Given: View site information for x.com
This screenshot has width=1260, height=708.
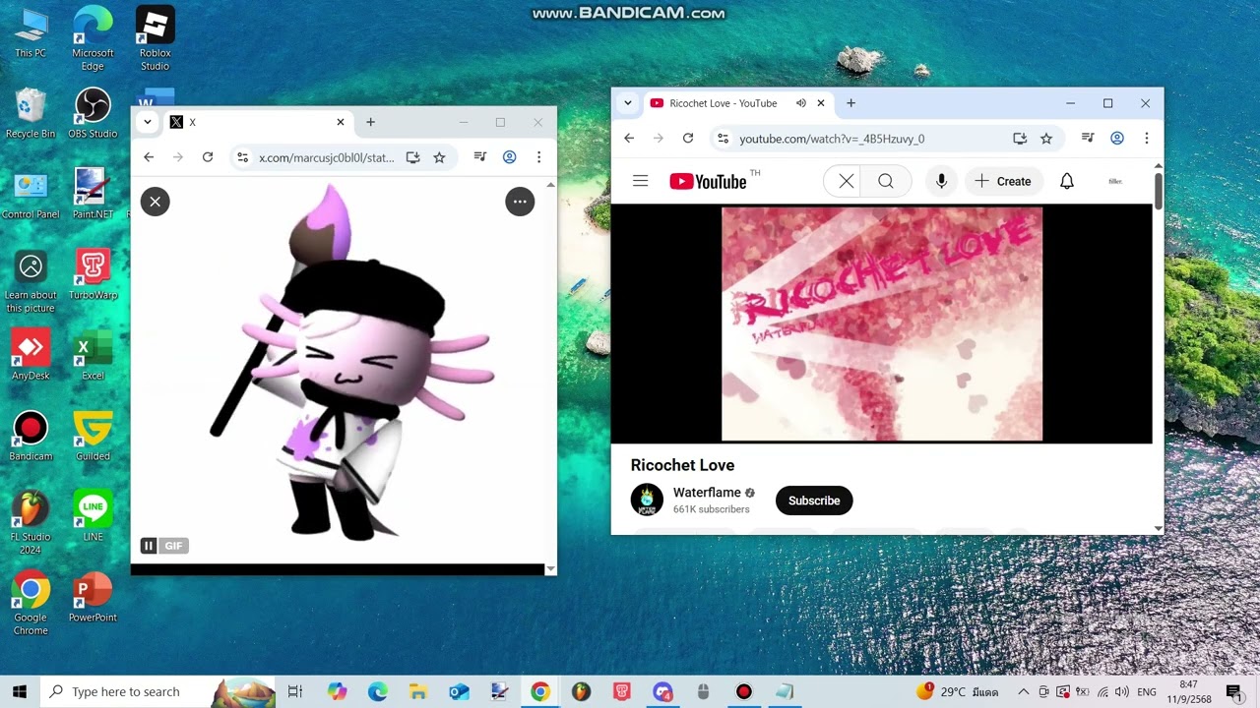Looking at the screenshot, I should tap(243, 157).
